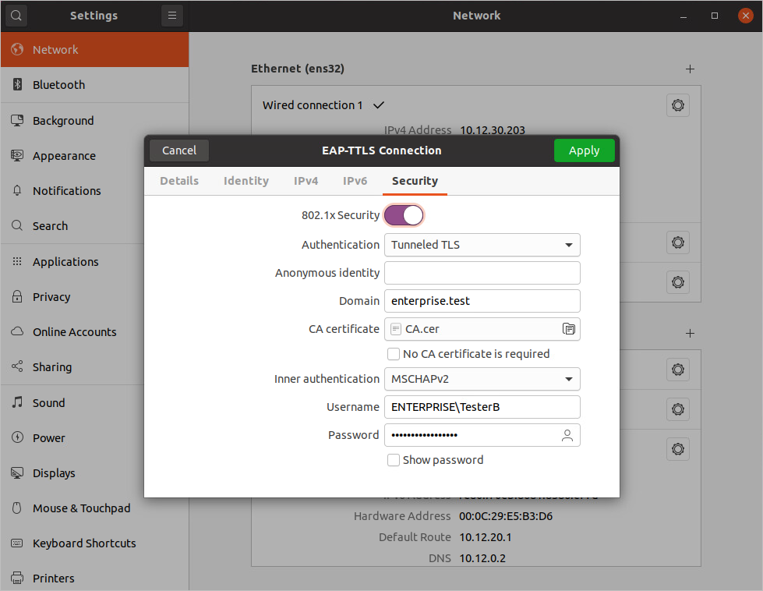Viewport: 763px width, 591px height.
Task: Open gear settings for Wired connection 1
Action: [x=677, y=105]
